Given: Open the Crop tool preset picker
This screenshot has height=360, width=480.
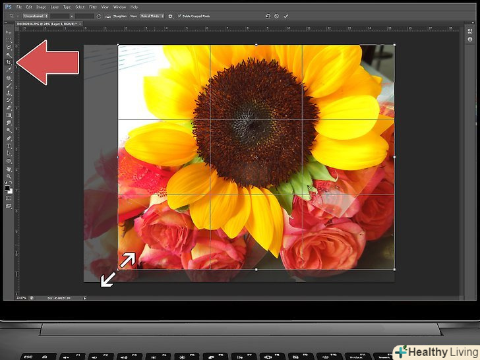Looking at the screenshot, I should coord(13,15).
